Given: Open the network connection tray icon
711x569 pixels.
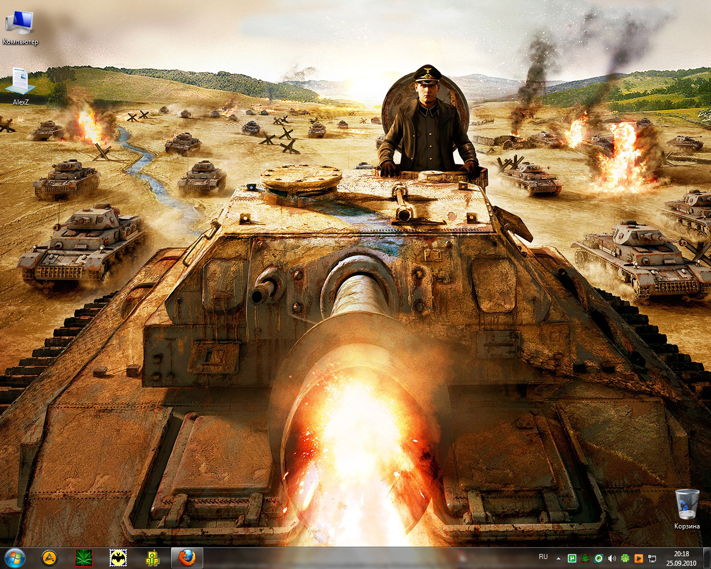Looking at the screenshot, I should (x=652, y=558).
